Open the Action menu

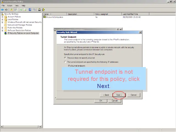click(x=10, y=5)
